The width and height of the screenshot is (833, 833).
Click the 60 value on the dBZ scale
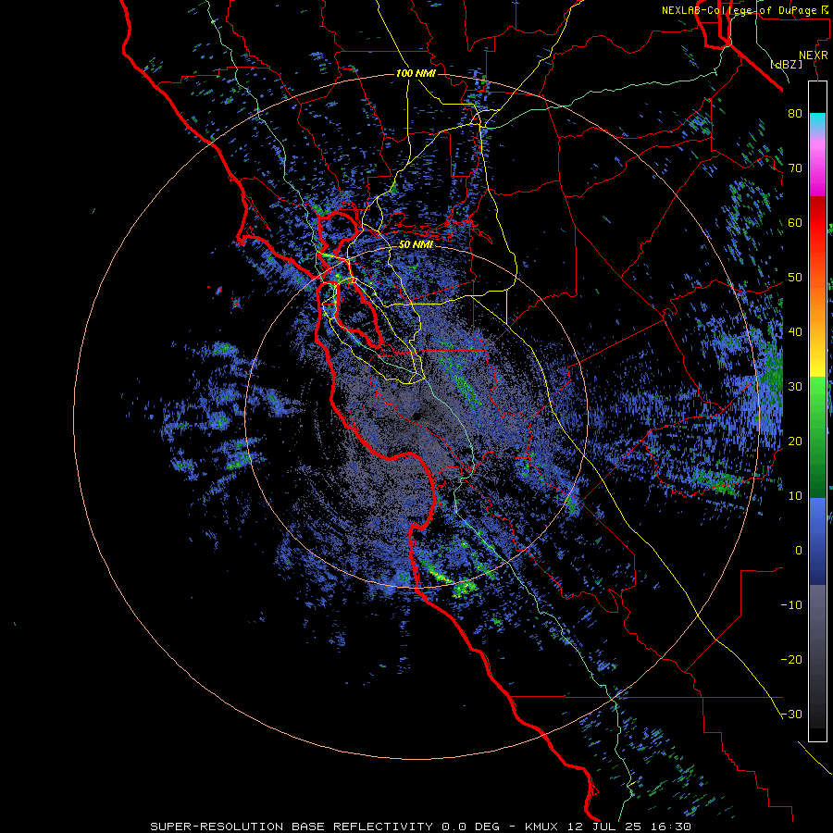pos(795,222)
